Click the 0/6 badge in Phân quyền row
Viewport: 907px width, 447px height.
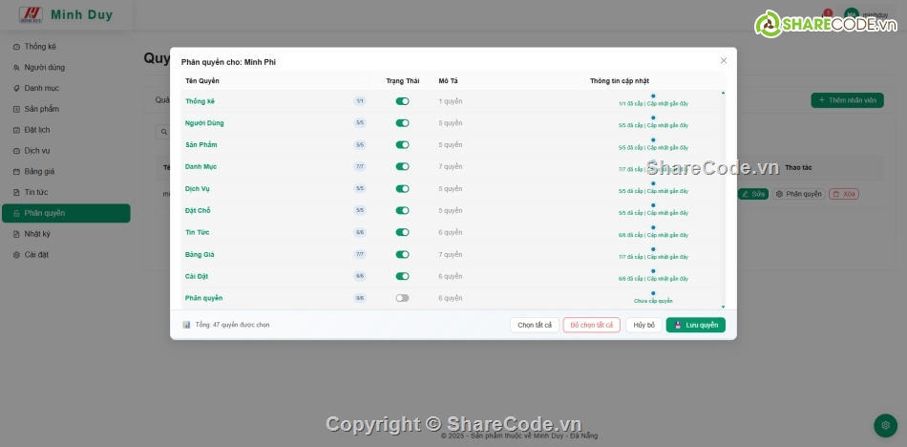tap(360, 298)
